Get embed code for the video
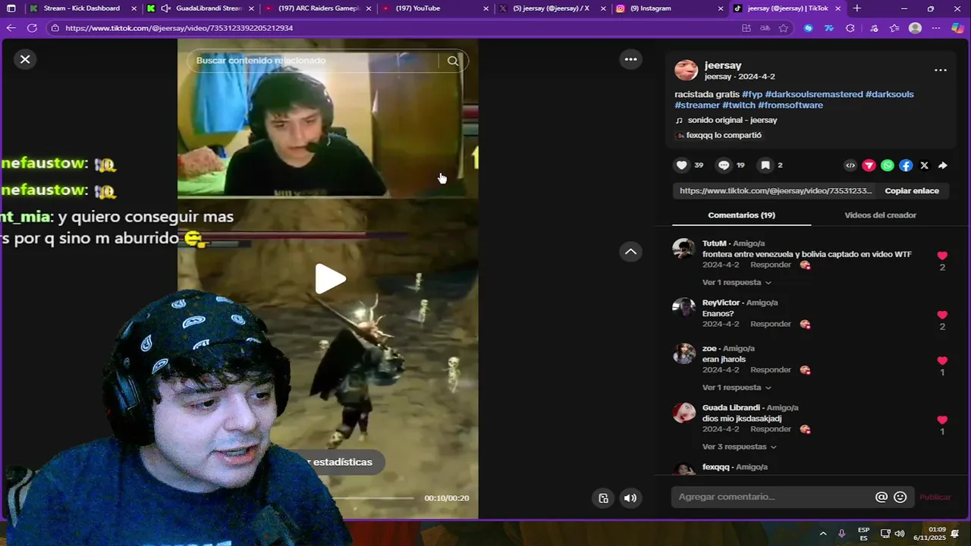Viewport: 971px width, 546px height. coord(850,165)
